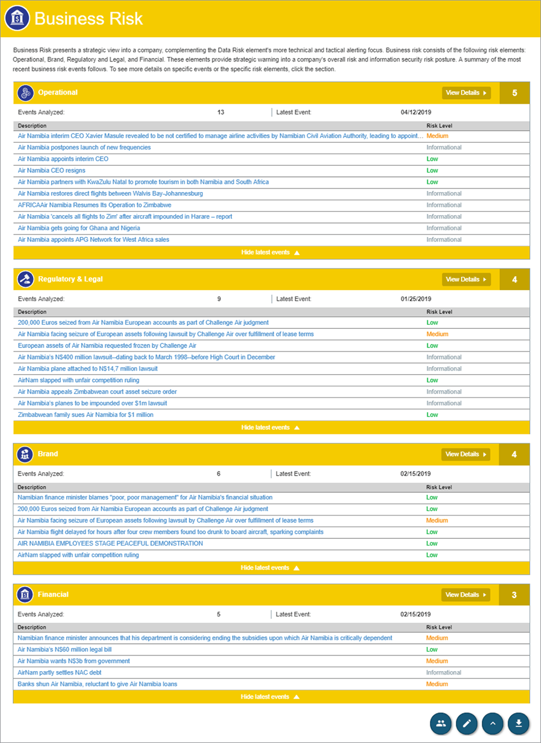This screenshot has height=743, width=541.
Task: Collapse latest events in Operational section
Action: click(271, 252)
